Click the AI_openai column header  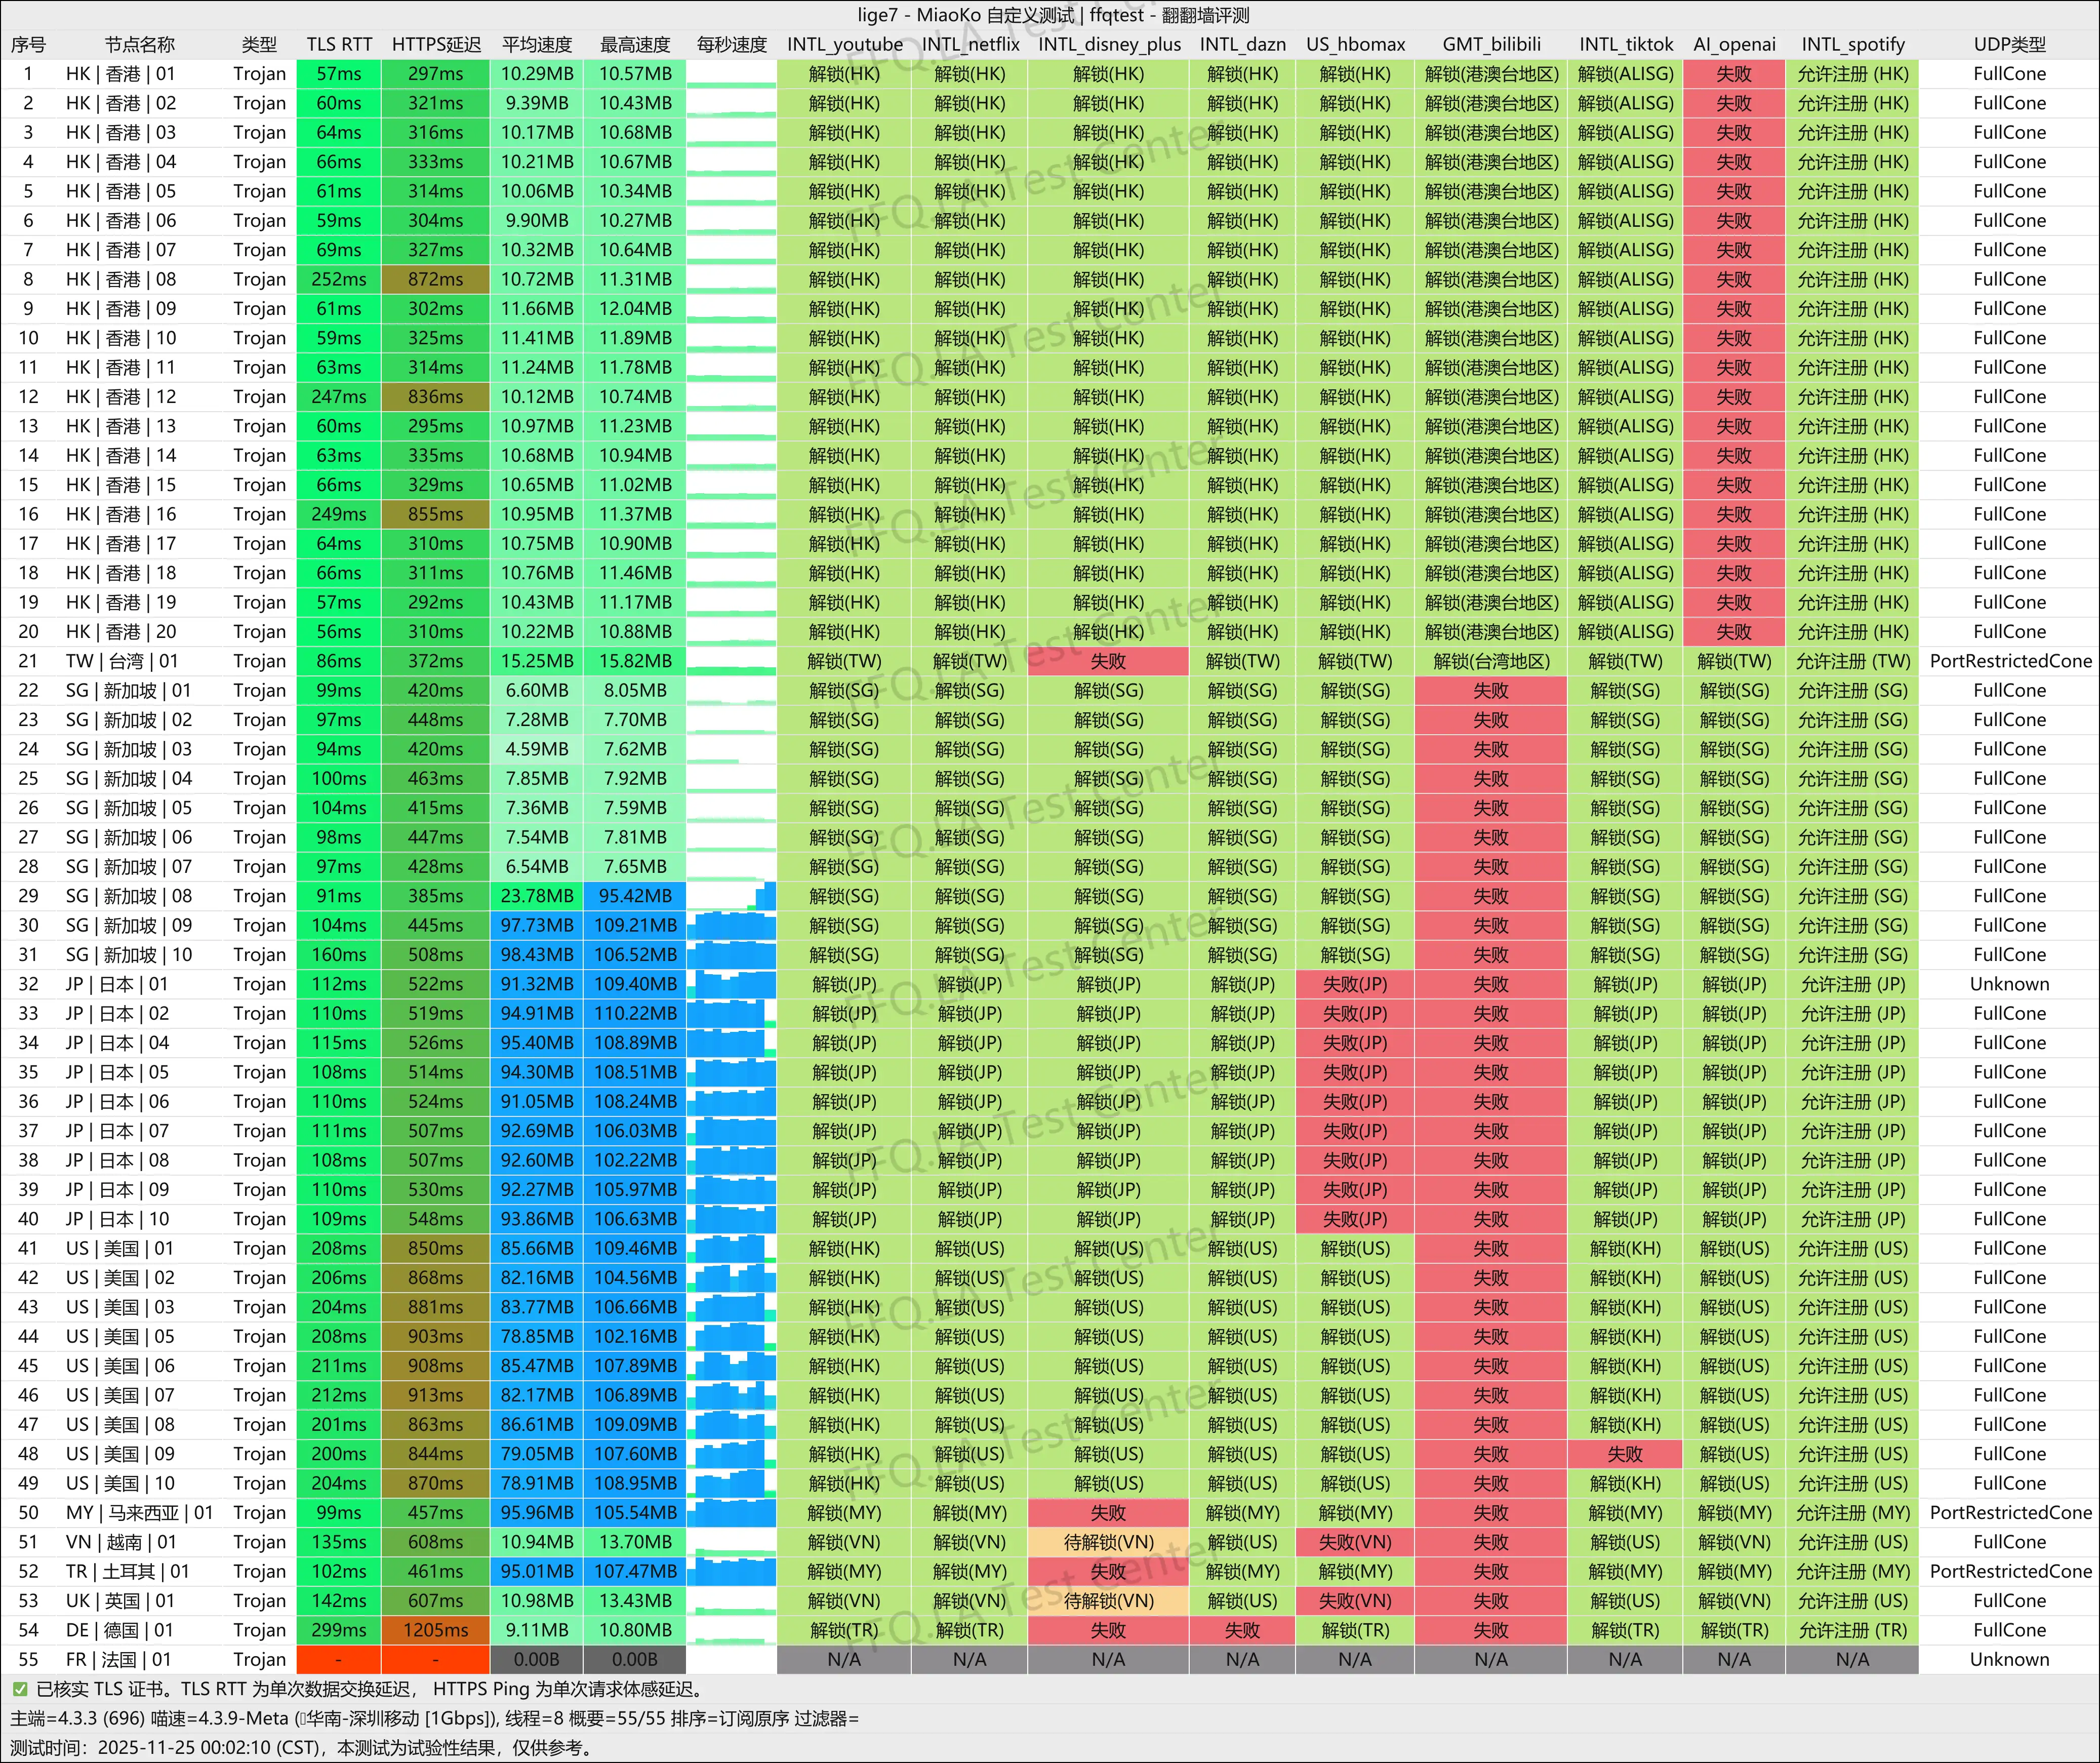pos(1734,45)
